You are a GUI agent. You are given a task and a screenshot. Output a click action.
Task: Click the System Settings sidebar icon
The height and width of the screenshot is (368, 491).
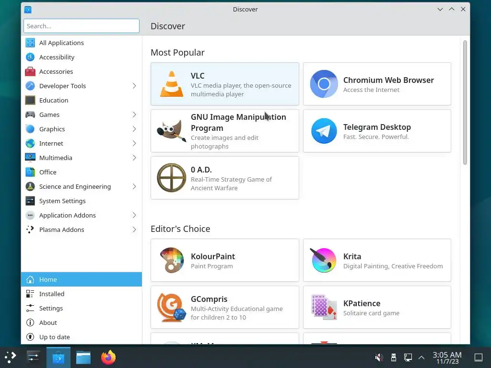(x=30, y=201)
